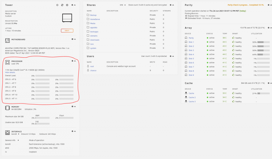Viewport: 272px width, 159px height.
Task: Collapse the Interface section
Action: [75, 131]
